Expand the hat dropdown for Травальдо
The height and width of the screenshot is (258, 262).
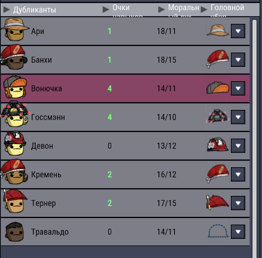[x=238, y=232]
